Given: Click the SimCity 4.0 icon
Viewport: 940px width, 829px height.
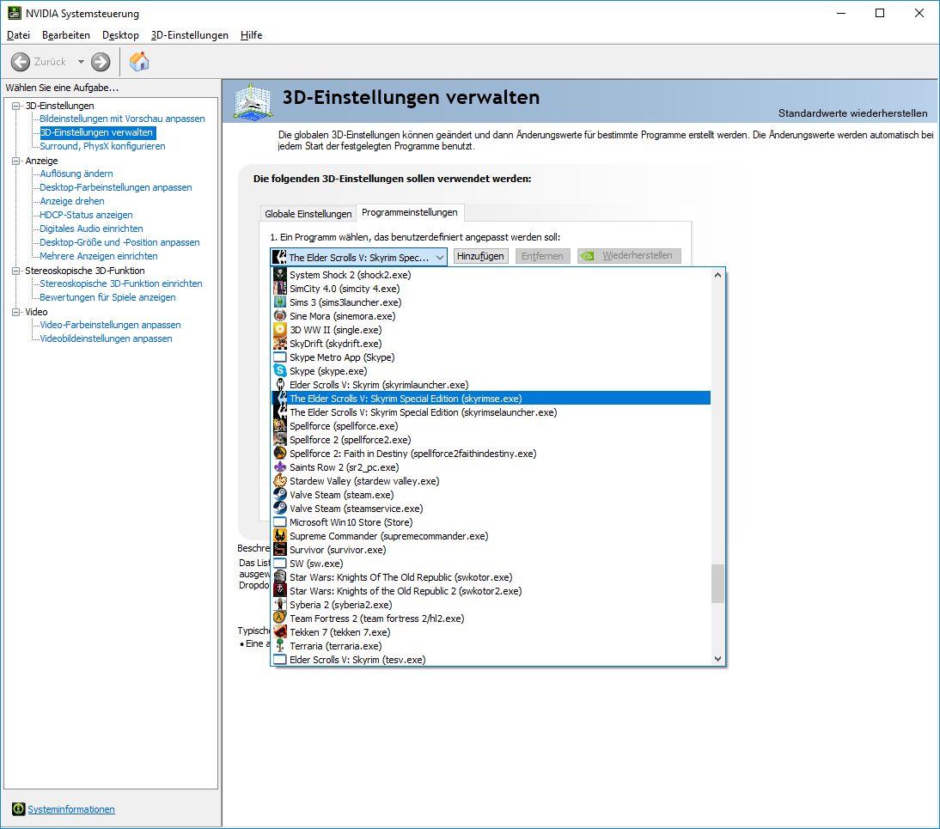Looking at the screenshot, I should 280,289.
